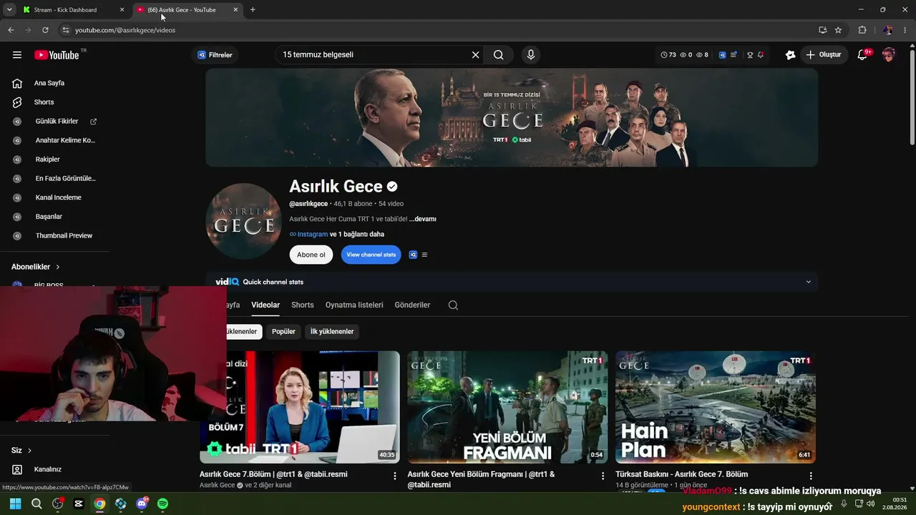Open the vidIQ trophy achievements icon
The width and height of the screenshot is (916, 515).
[x=750, y=55]
